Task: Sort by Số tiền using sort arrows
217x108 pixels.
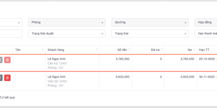Action: tap(129, 50)
